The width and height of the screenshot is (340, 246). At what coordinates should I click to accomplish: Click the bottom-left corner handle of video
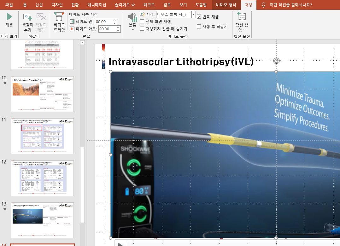click(111, 238)
